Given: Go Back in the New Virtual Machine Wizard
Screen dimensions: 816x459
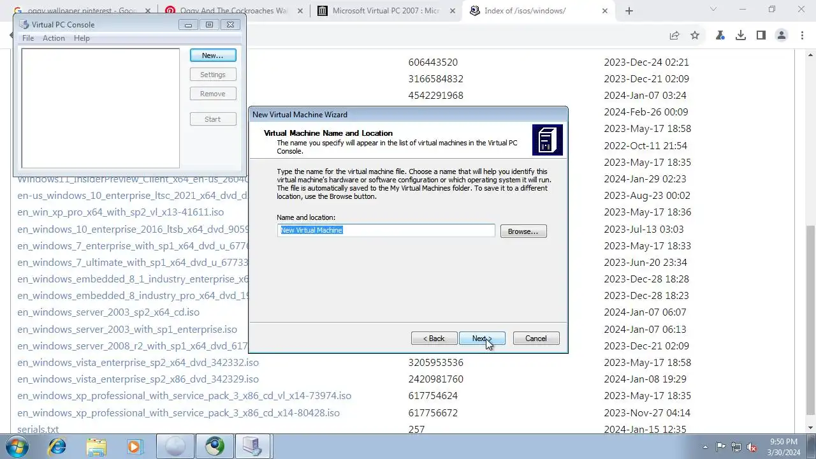Looking at the screenshot, I should [434, 339].
